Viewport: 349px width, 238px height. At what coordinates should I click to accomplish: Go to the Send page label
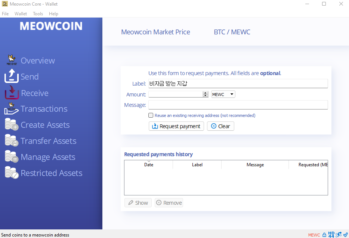click(30, 77)
